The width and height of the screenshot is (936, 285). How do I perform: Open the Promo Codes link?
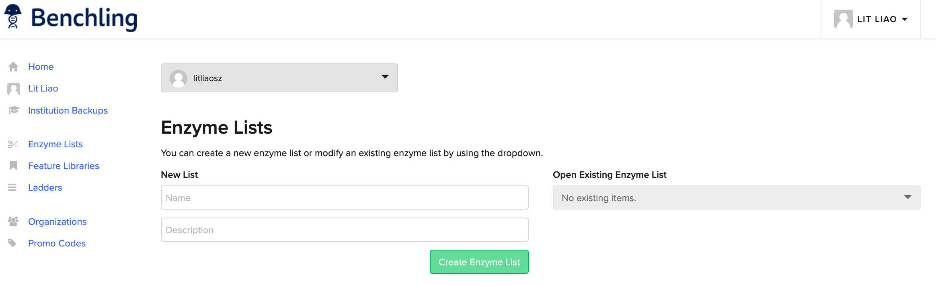(57, 243)
